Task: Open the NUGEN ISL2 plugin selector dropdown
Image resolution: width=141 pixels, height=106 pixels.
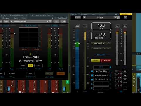Action: pyautogui.click(x=26, y=16)
